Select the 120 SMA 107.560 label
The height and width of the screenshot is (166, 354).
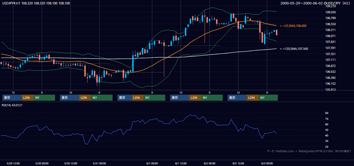(294, 49)
